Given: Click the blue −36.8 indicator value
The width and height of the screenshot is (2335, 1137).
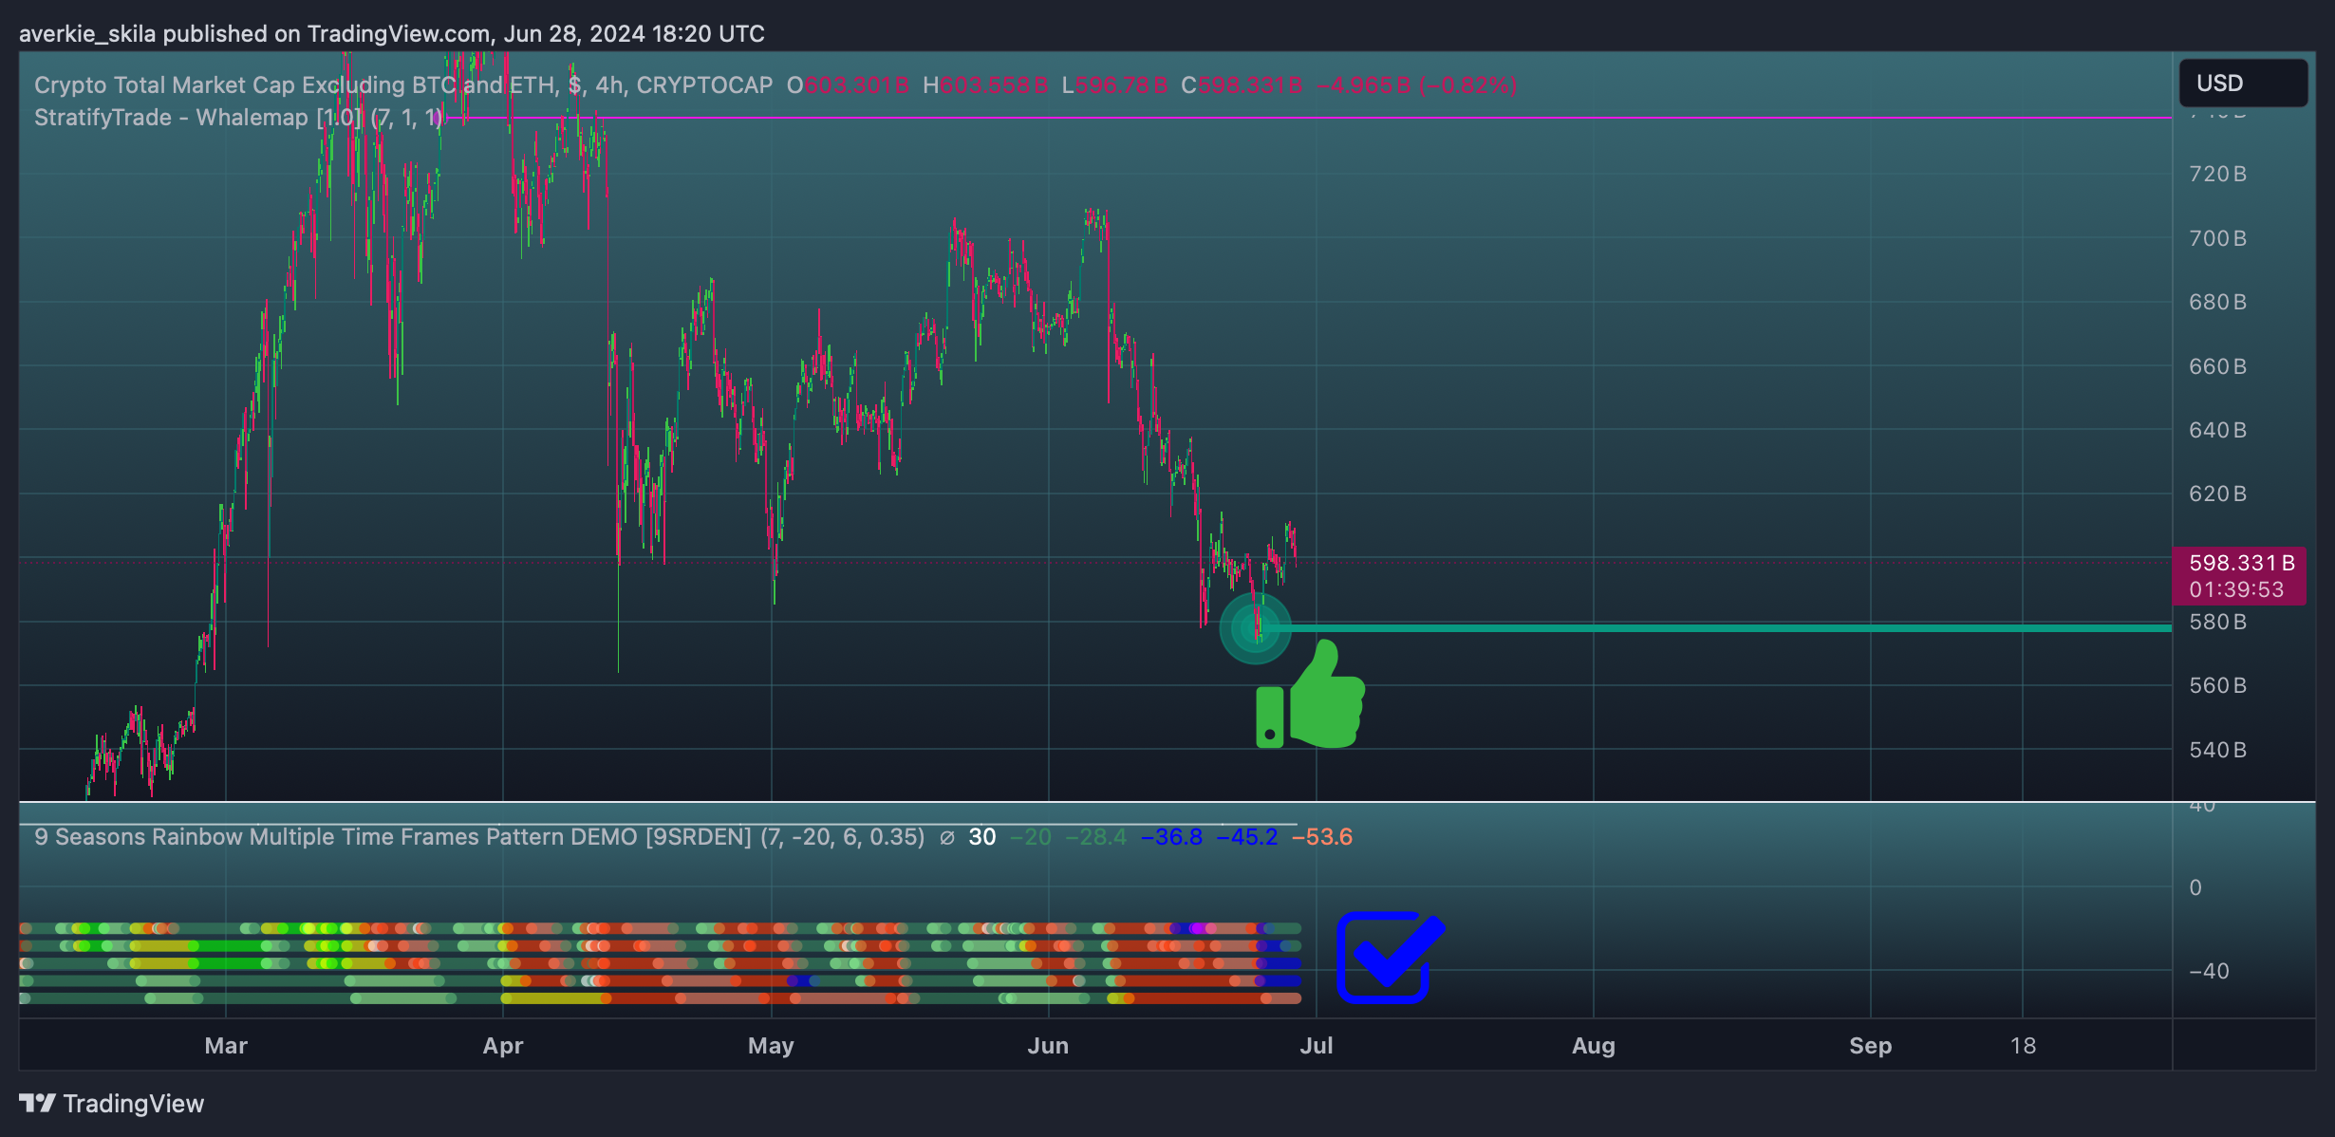Looking at the screenshot, I should pos(1171,837).
